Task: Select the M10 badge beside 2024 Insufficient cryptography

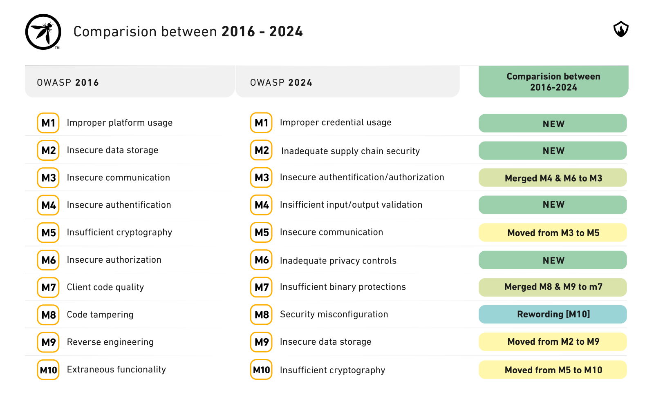Action: [261, 370]
